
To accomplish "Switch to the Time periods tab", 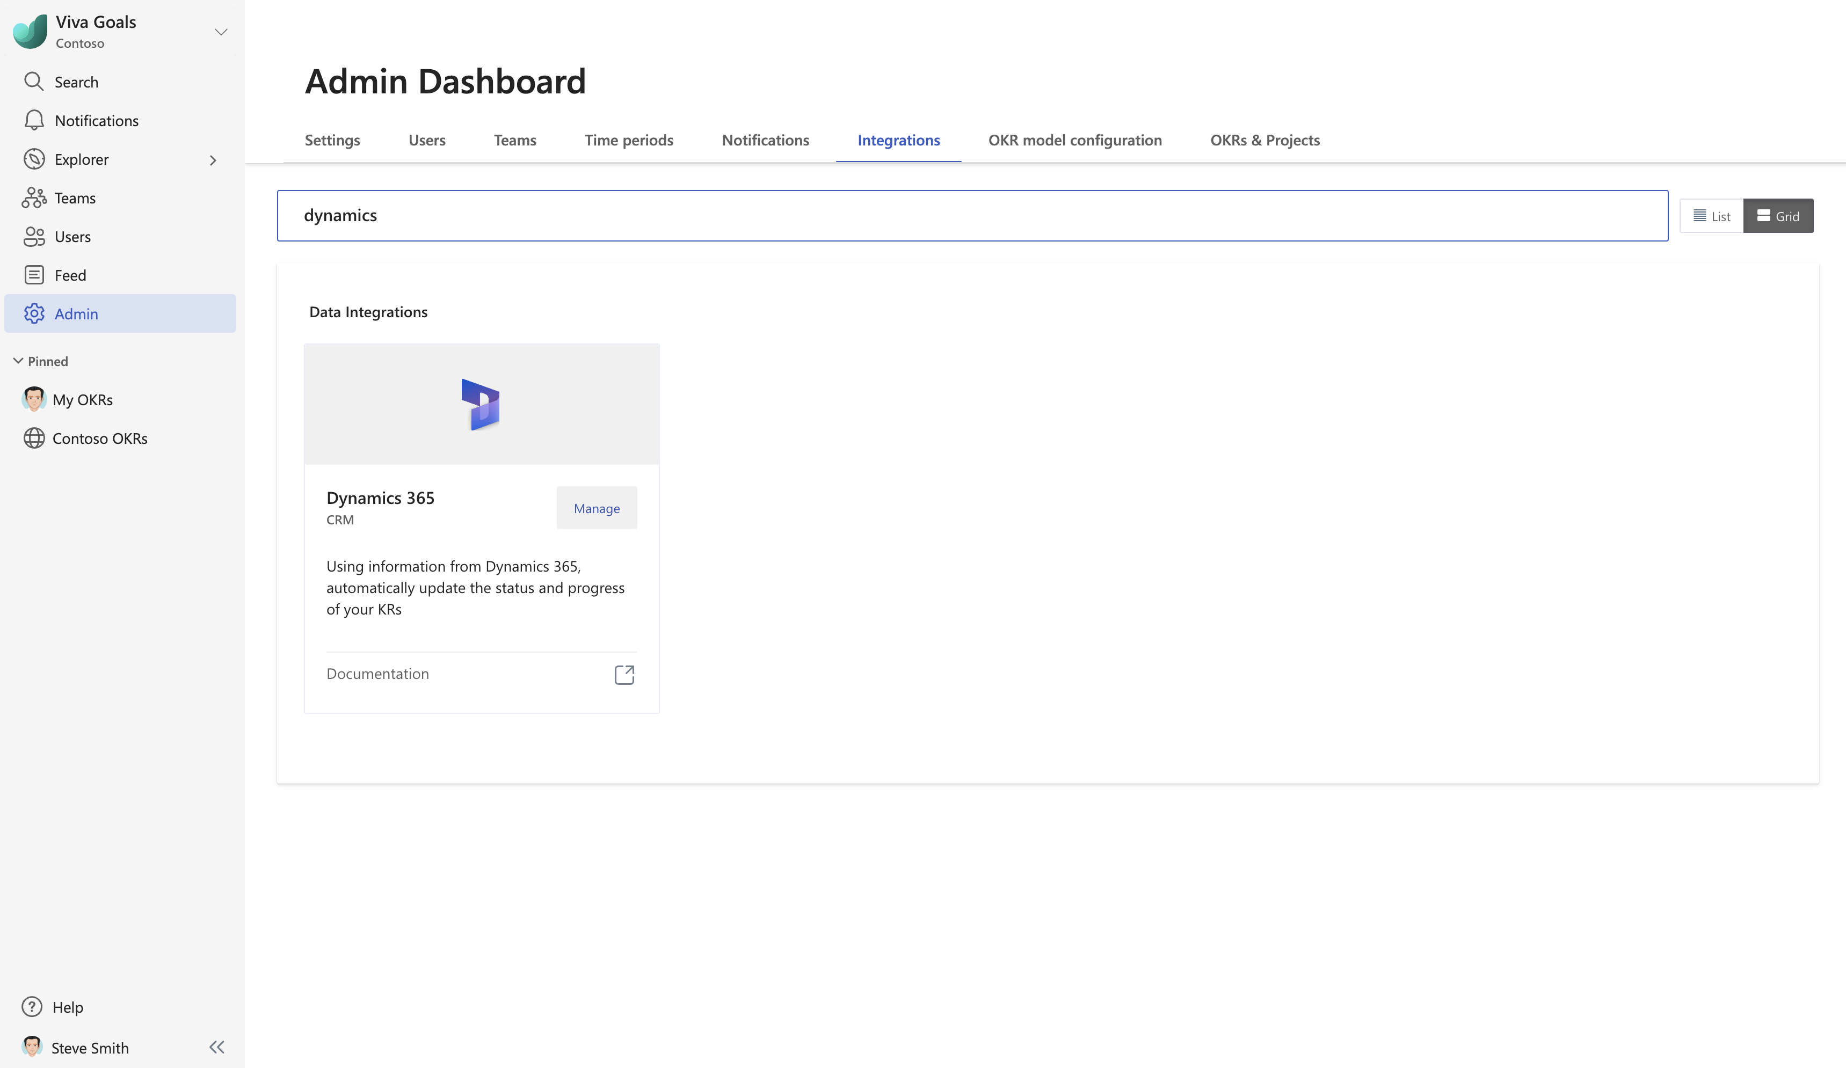I will tap(629, 140).
